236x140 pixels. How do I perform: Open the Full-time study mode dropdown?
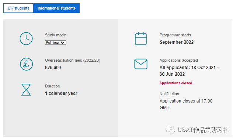point(56,43)
